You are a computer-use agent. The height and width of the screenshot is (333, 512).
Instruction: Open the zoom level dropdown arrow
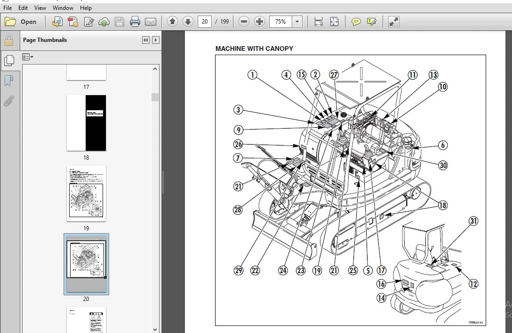coord(297,22)
